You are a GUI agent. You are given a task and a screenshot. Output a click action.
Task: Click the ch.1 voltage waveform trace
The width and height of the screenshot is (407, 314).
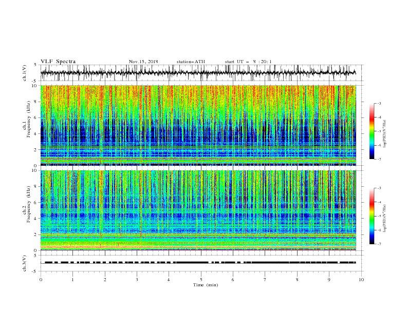click(198, 73)
